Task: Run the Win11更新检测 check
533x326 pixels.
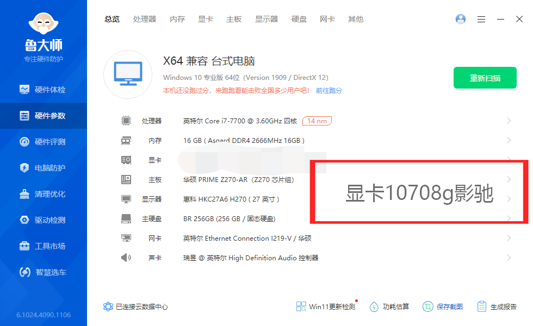Action: (326, 306)
